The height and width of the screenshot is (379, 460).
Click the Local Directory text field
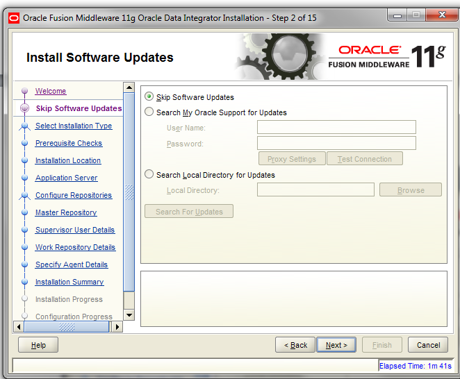[315, 189]
